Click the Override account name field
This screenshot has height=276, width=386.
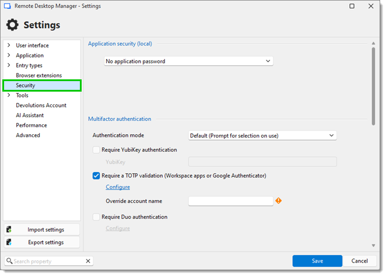click(x=231, y=201)
